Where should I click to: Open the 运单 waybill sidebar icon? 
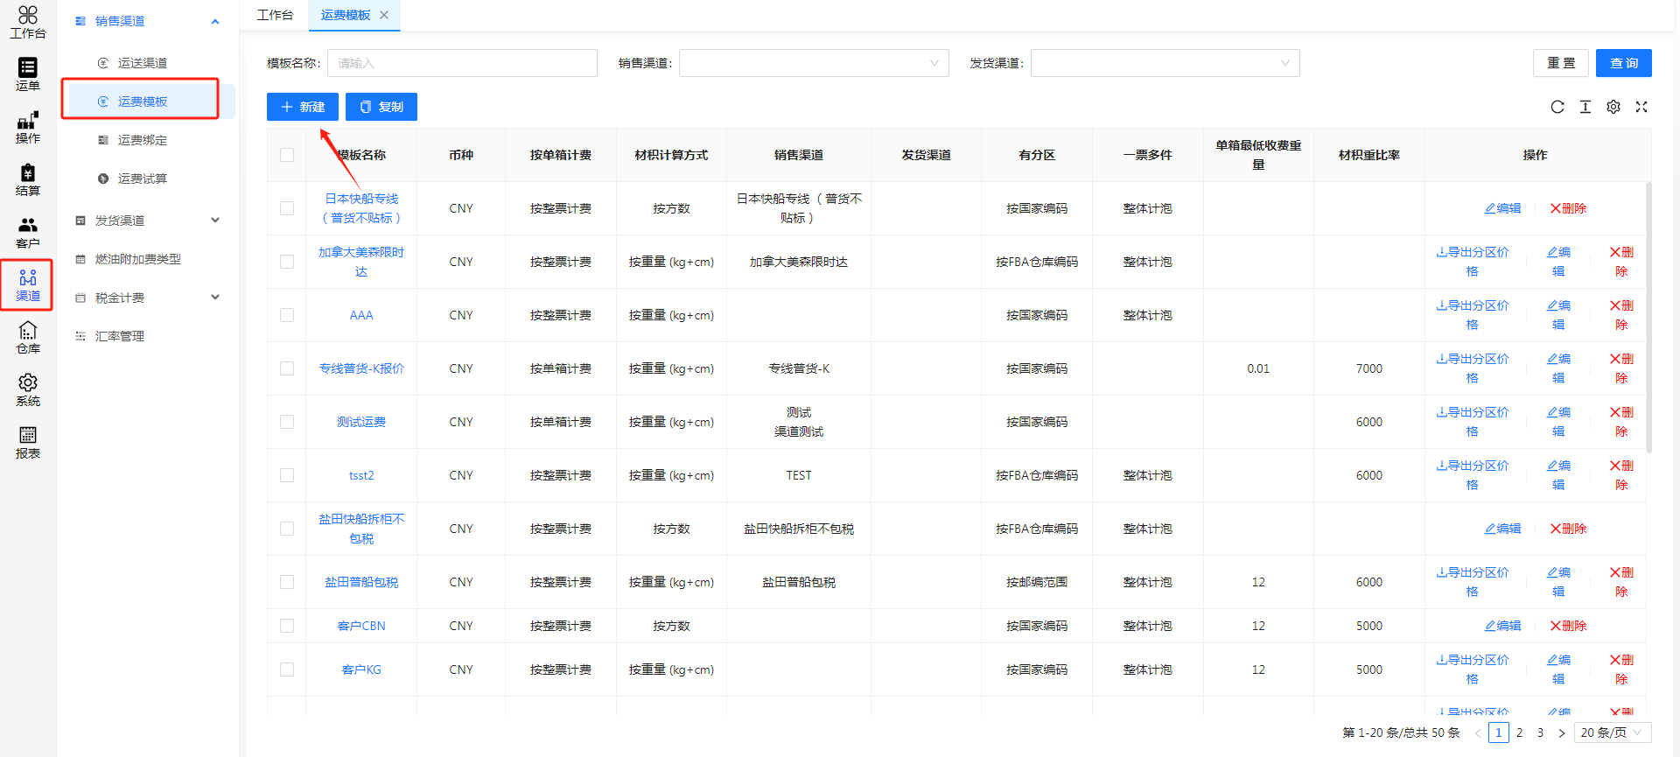click(x=28, y=74)
